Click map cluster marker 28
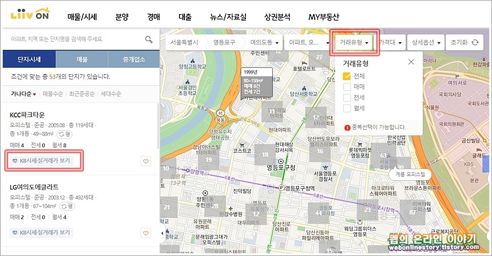The height and width of the screenshot is (256, 492). tap(215, 206)
